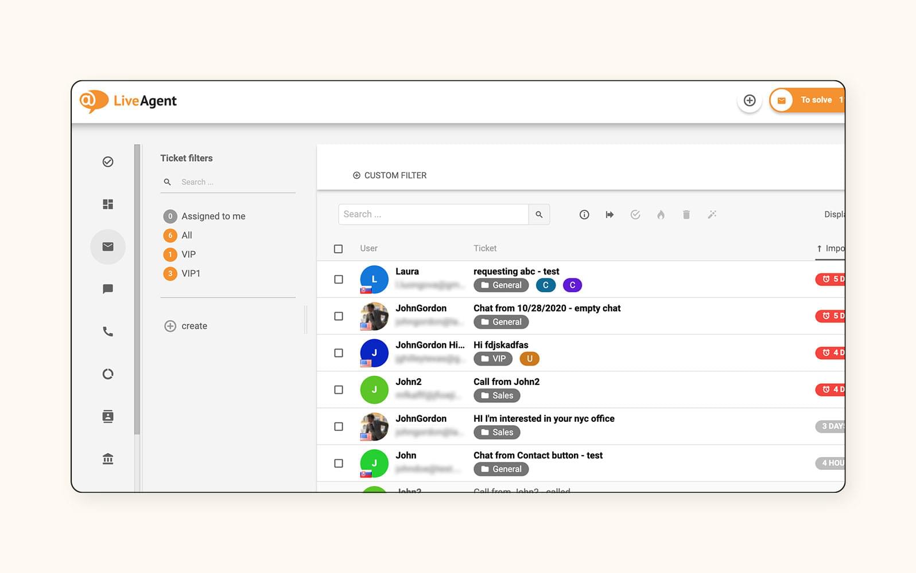This screenshot has width=916, height=573.
Task: Click the 4 HOURS badge on Contact button ticket
Action: click(830, 463)
